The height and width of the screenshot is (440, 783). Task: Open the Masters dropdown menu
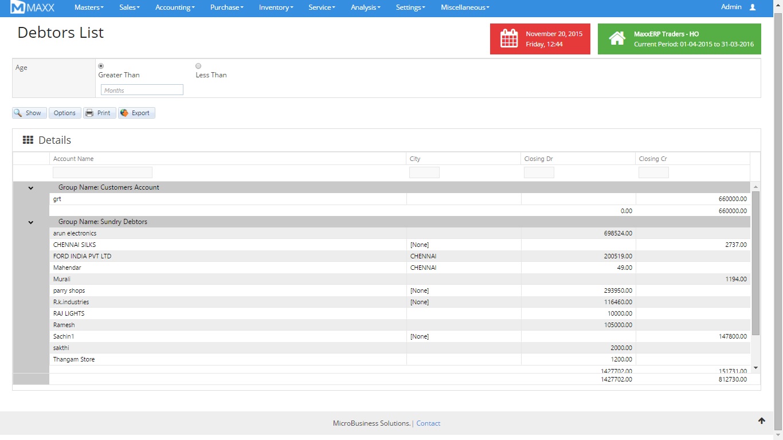89,7
